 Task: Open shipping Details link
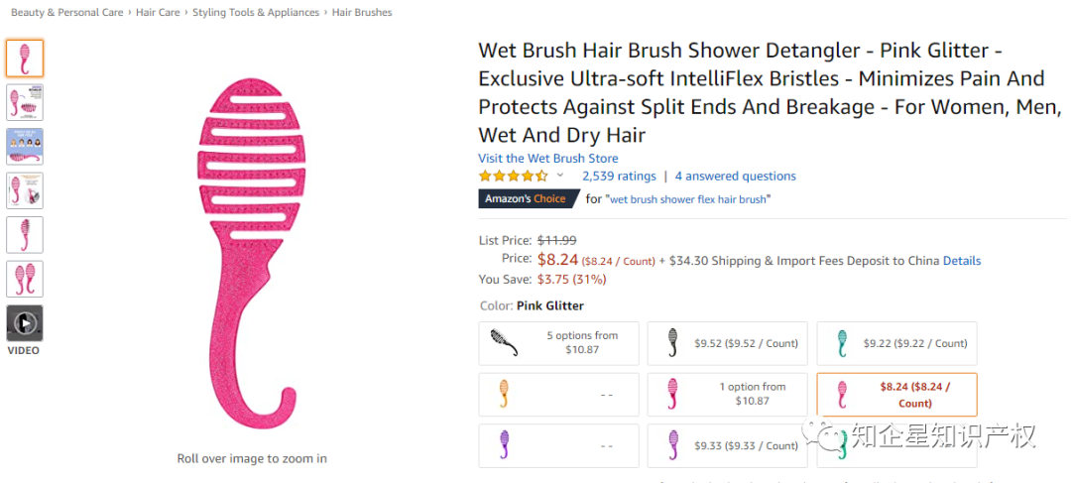coord(962,261)
